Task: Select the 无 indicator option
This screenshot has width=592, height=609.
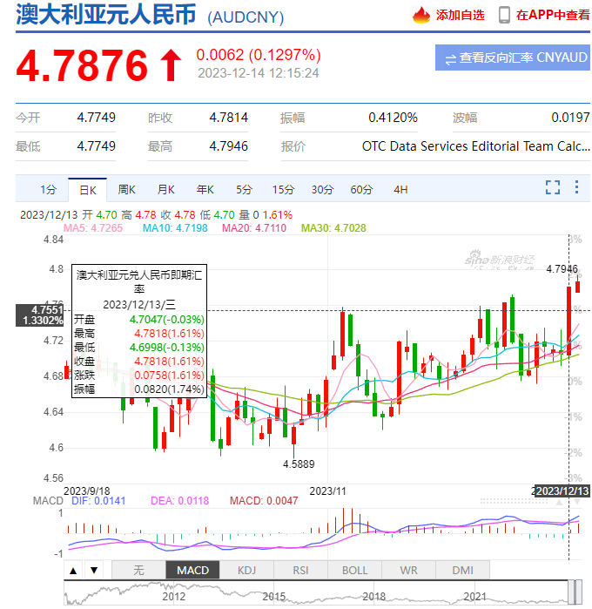Action: tap(138, 571)
